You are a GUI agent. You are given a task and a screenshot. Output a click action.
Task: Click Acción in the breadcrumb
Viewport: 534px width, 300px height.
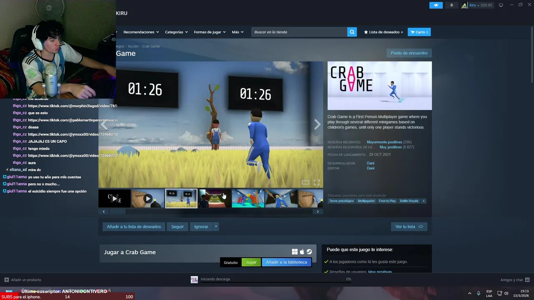(x=133, y=46)
